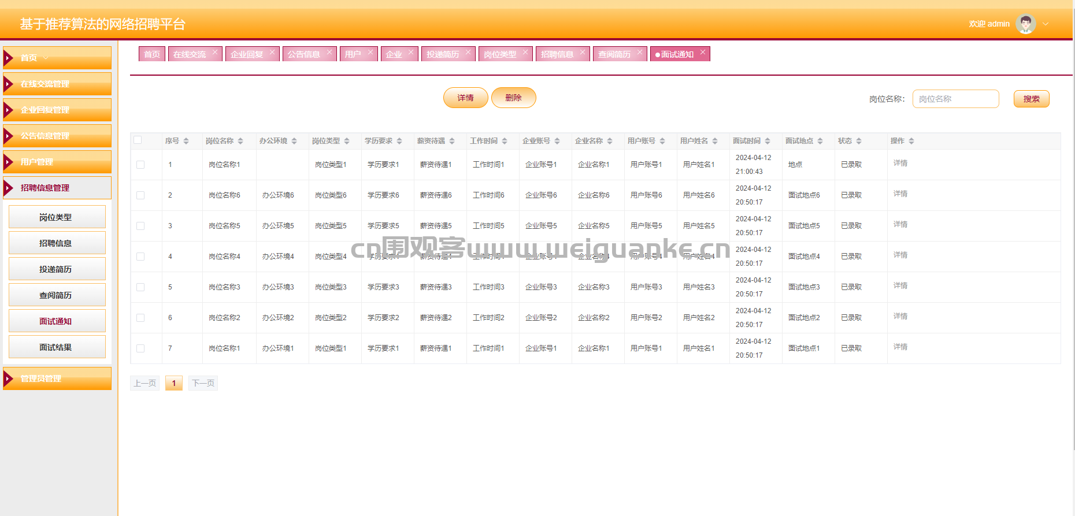The width and height of the screenshot is (1075, 516).
Task: Sort table by 序号 column
Action: click(x=186, y=141)
